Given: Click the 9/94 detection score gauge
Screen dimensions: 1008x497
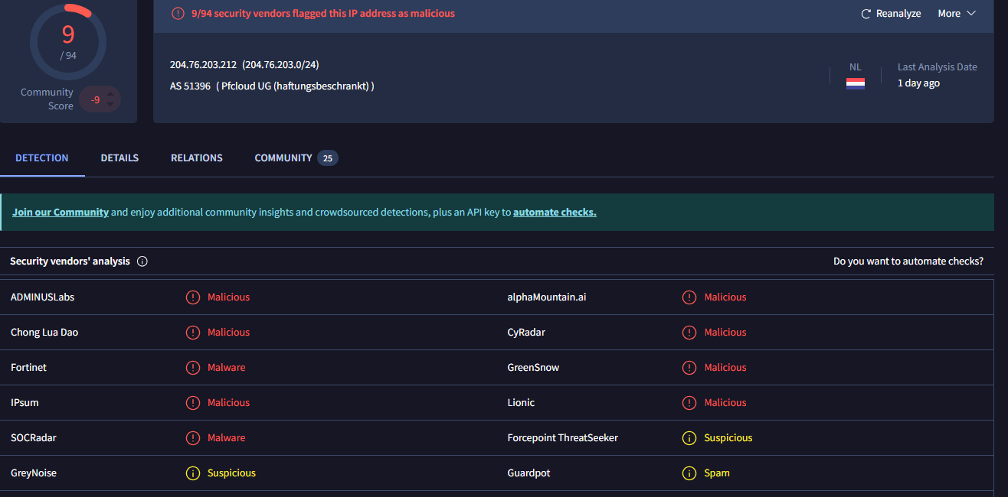Looking at the screenshot, I should click(x=68, y=41).
